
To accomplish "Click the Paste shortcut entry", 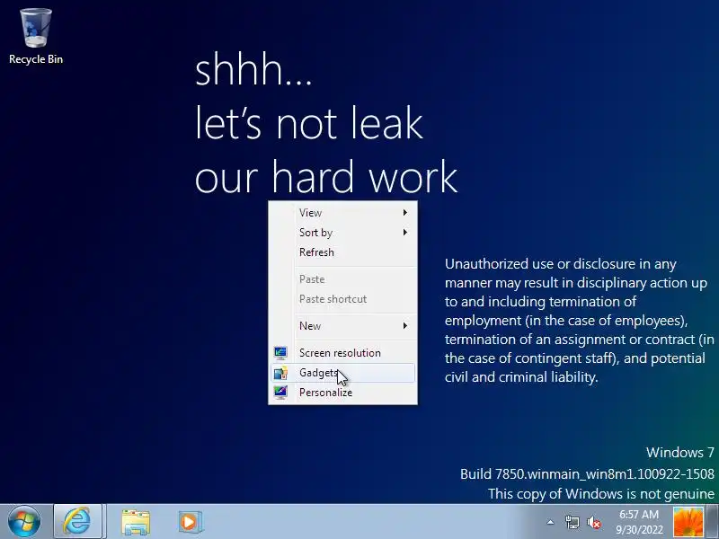I will point(342,299).
